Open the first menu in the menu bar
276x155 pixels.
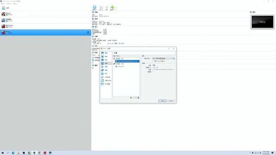pos(3,3)
